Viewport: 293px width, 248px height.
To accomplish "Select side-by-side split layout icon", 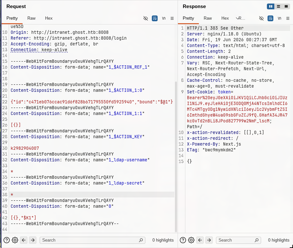I will (x=270, y=6).
